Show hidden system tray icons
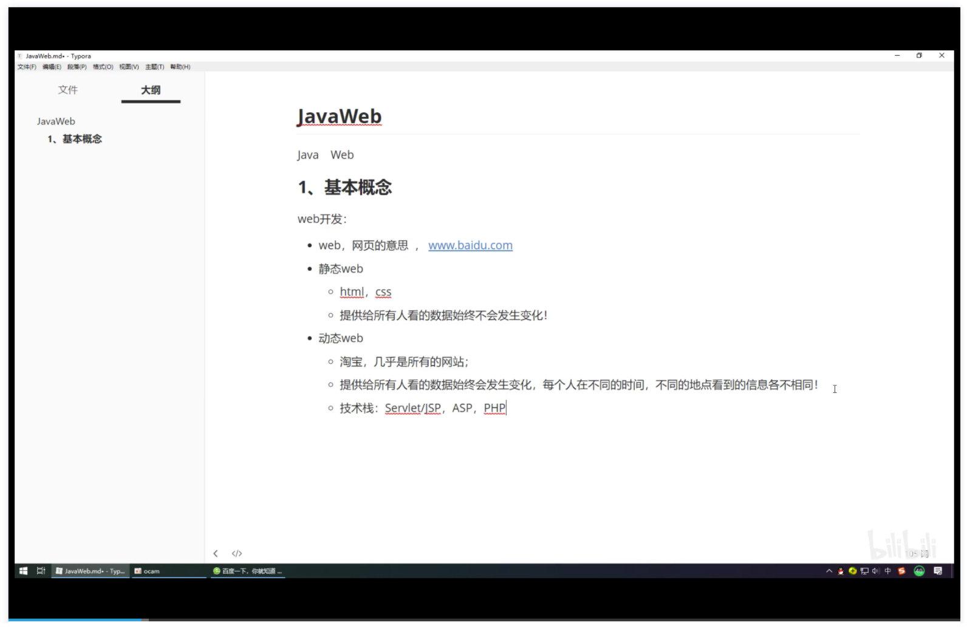The height and width of the screenshot is (628, 967). click(x=829, y=571)
